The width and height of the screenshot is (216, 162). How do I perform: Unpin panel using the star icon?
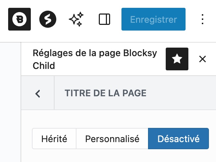click(x=177, y=59)
